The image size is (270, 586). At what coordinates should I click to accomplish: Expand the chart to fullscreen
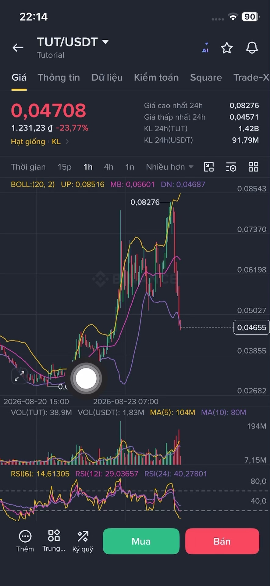[20, 376]
